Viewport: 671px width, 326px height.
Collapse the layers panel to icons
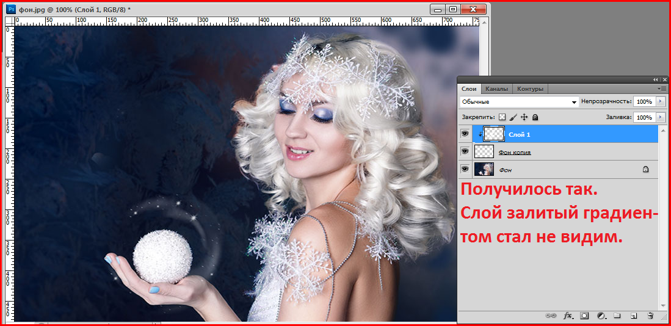(x=656, y=79)
